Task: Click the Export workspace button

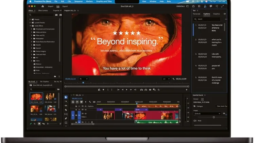Action: (x=65, y=6)
